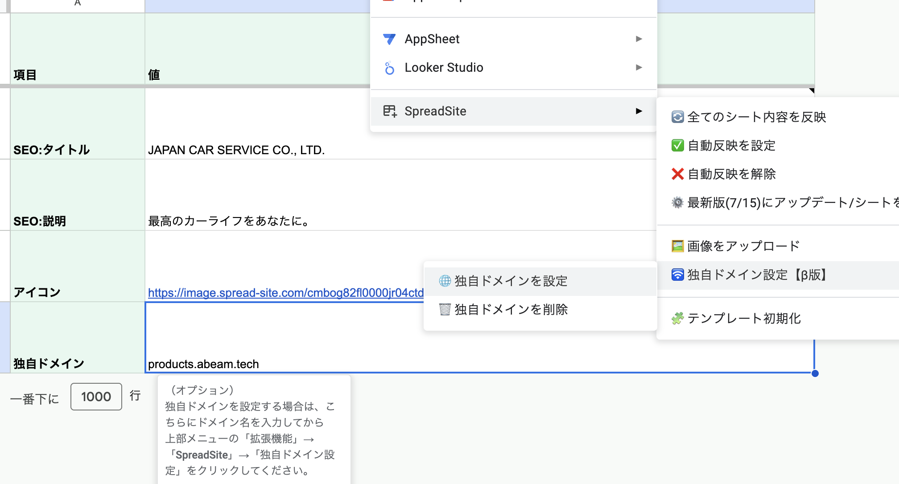Screen dimensions: 899x484
Task: Click the blue selection fill handle dot
Action: click(x=815, y=373)
